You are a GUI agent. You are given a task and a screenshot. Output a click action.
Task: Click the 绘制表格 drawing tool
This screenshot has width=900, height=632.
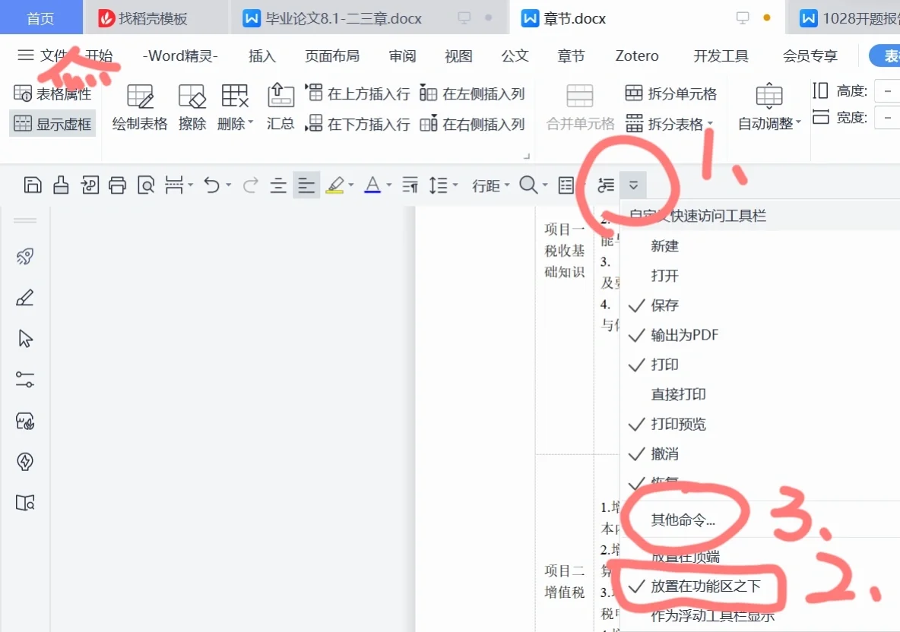[139, 106]
